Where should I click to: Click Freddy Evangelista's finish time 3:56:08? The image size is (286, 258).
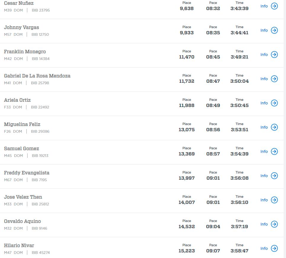tap(239, 178)
